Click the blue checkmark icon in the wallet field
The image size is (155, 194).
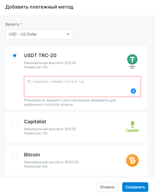pyautogui.click(x=133, y=91)
